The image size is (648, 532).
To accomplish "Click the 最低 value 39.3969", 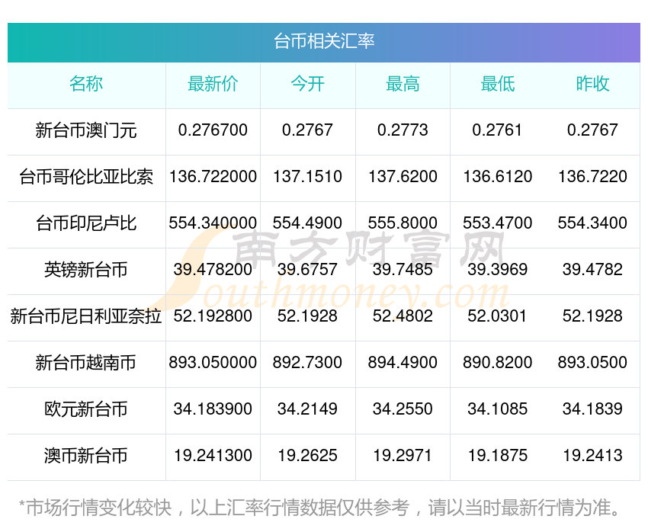I will coord(498,270).
